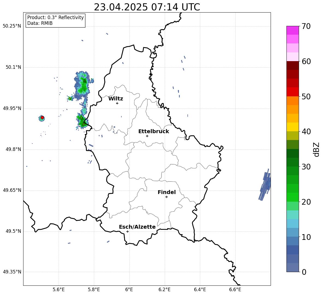Click the colorbar tick label 50
Image resolution: width=323 pixels, height=295 pixels.
pos(306,97)
